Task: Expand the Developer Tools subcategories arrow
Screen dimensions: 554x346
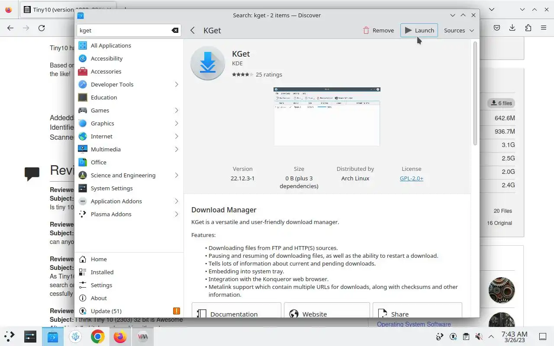Action: coord(177,84)
